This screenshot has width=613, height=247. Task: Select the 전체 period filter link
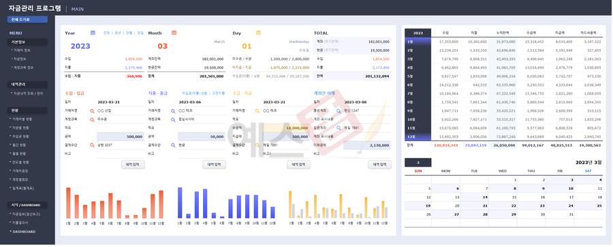point(107,33)
